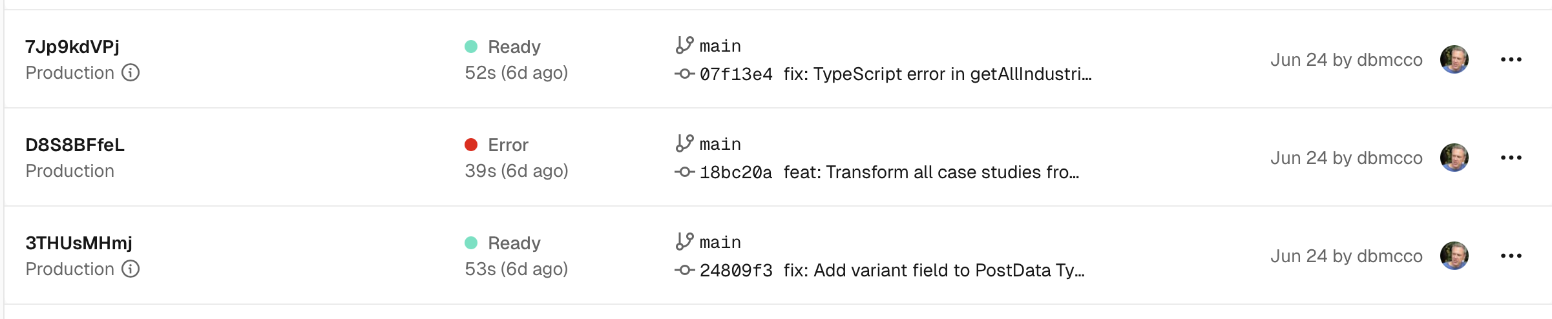
Task: Click the branch icon in D8S8BFfeL row
Action: [x=684, y=143]
